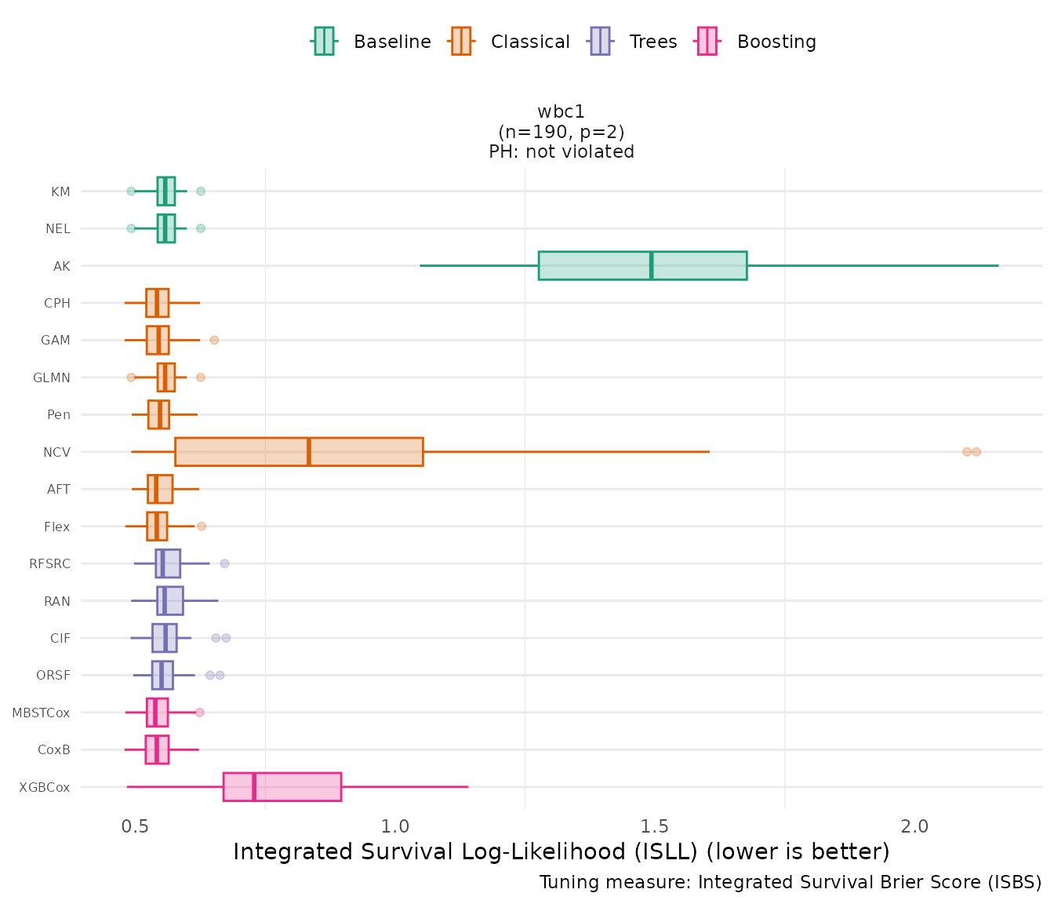This screenshot has height=904, width=1054.
Task: Click the 'wbc1' facet title
Action: (562, 112)
